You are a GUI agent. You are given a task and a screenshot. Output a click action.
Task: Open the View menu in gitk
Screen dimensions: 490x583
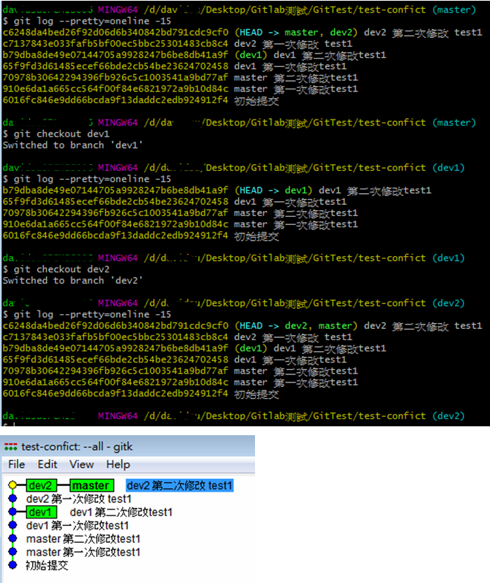(x=82, y=464)
